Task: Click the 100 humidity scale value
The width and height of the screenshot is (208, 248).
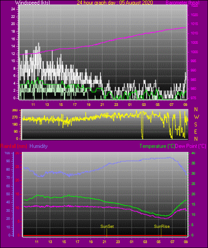Action: click(7, 153)
